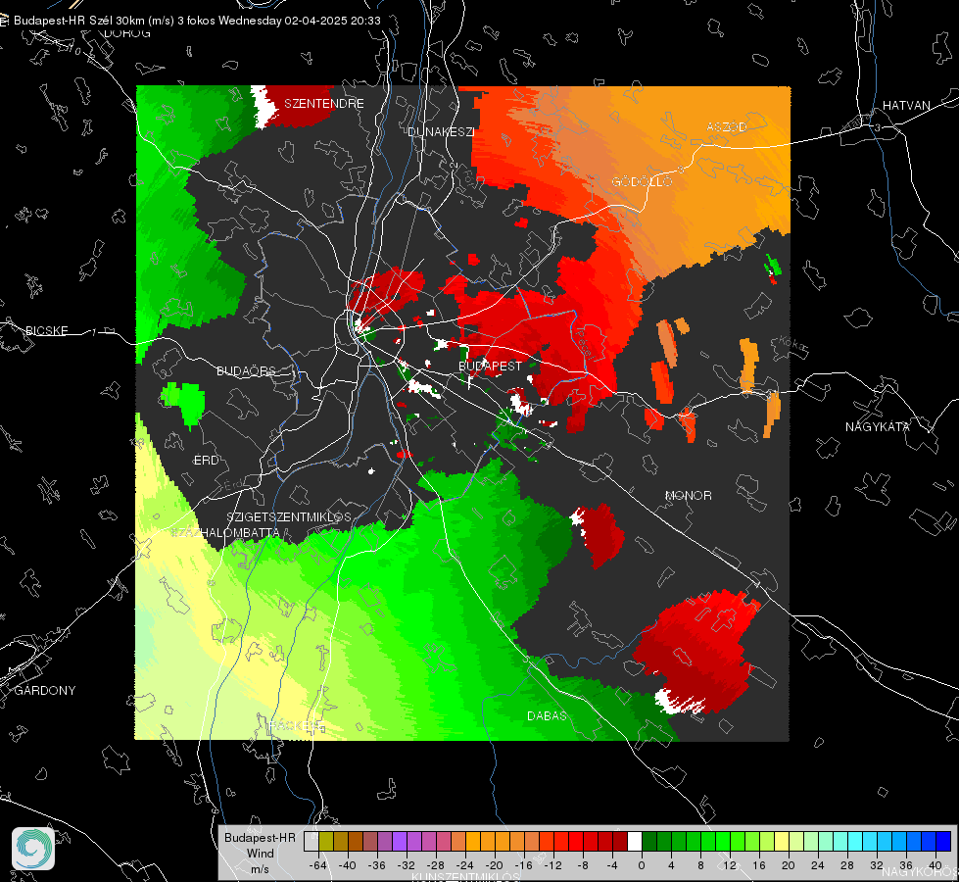
Task: Click the 40 legend scale value
Action: (x=935, y=865)
